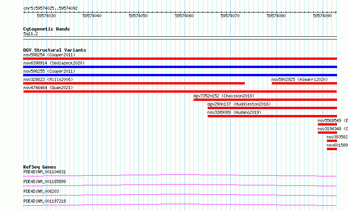
Task: Open the nsv598255 (Cooper2011) variant label
Action: click(x=49, y=71)
